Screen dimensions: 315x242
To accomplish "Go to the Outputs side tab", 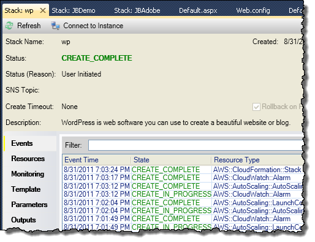I will (x=23, y=220).
